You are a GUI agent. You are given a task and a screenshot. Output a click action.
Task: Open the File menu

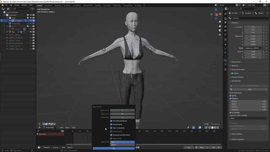(6, 5)
